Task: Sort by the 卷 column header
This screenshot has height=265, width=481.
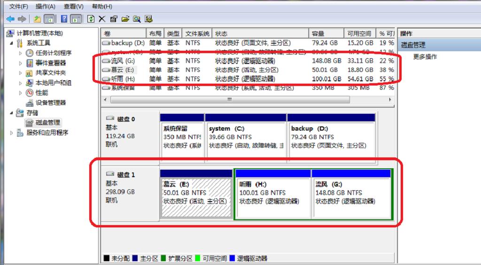Action: 124,33
